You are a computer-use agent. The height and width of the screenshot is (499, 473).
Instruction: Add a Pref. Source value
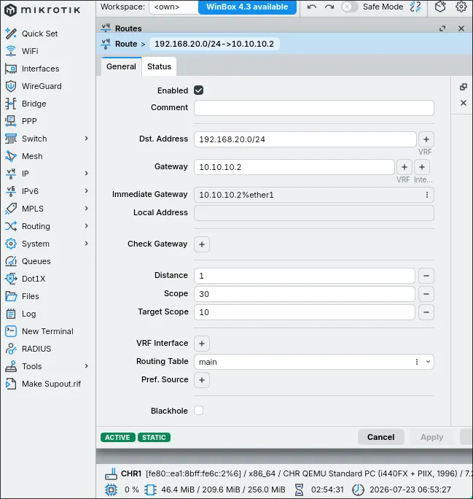click(x=202, y=380)
